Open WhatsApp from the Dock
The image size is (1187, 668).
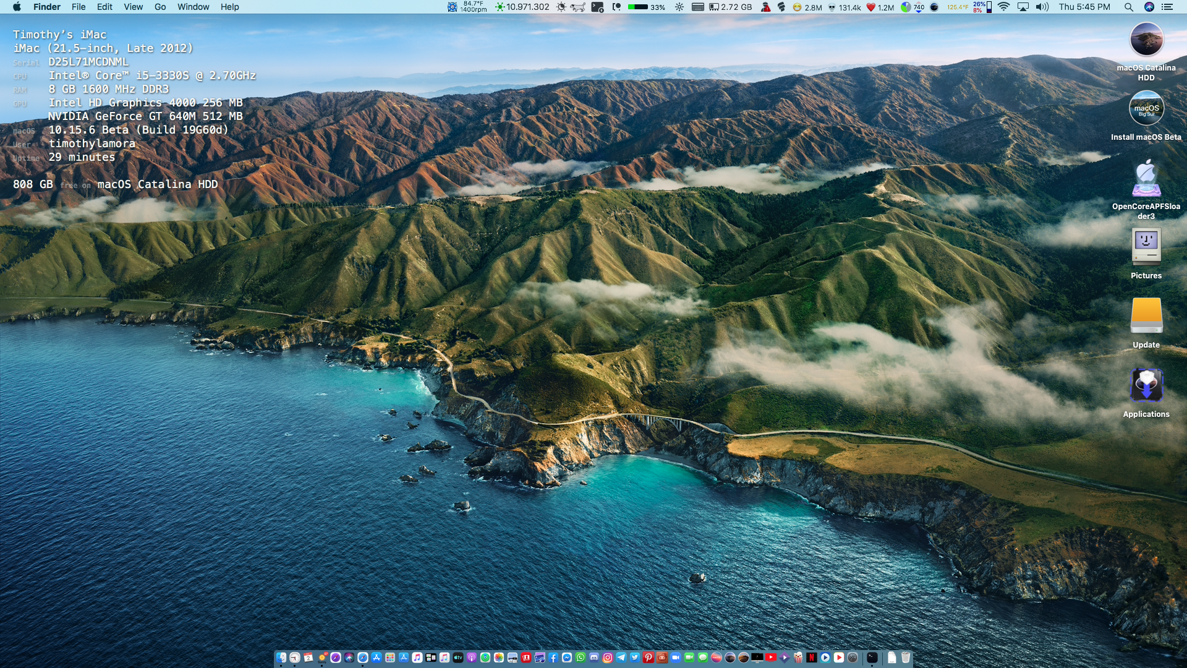581,657
